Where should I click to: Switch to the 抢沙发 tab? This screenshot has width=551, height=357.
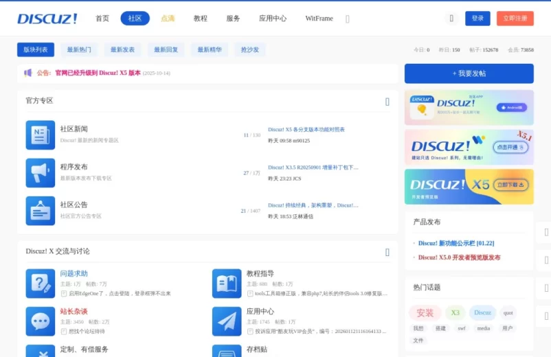point(250,50)
